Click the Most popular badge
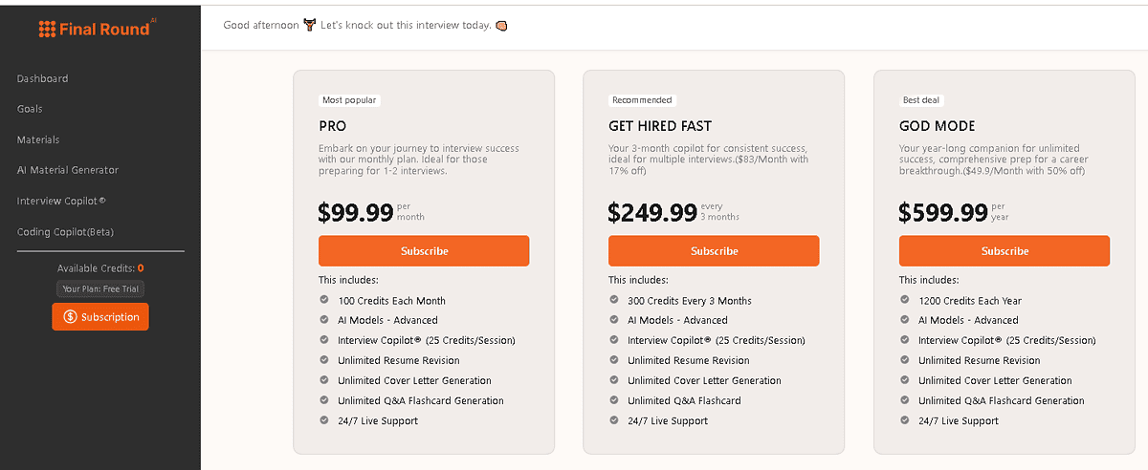The width and height of the screenshot is (1148, 470). pyautogui.click(x=349, y=100)
